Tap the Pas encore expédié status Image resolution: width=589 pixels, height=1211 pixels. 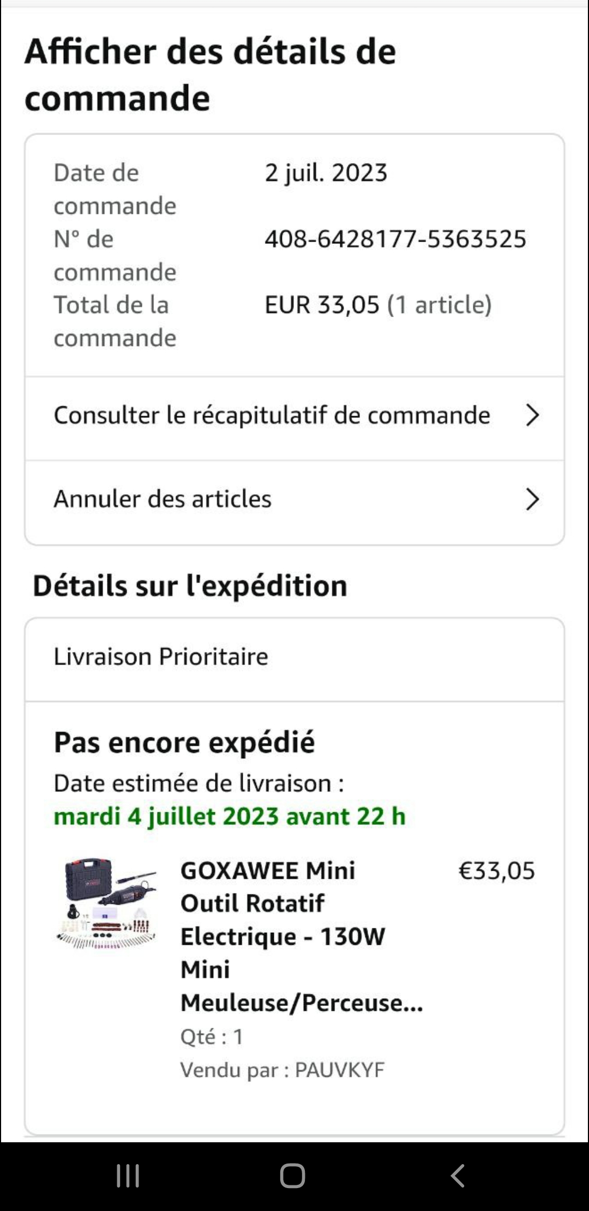[184, 742]
